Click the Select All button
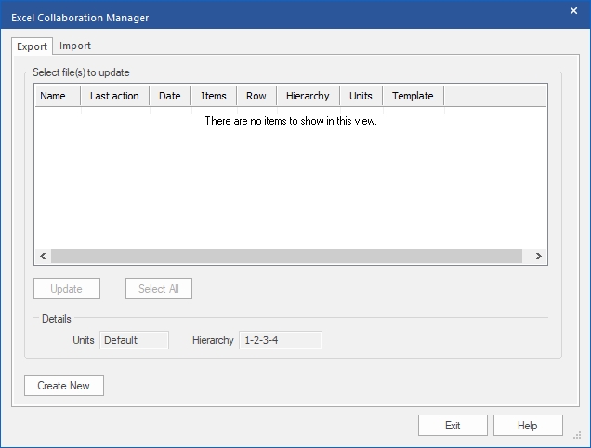 tap(159, 289)
